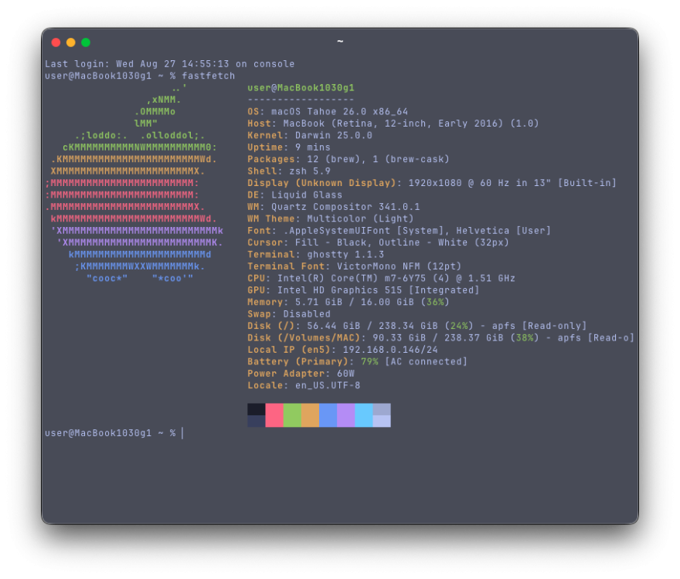
Task: Click the green zoom window button
Action: [x=86, y=42]
